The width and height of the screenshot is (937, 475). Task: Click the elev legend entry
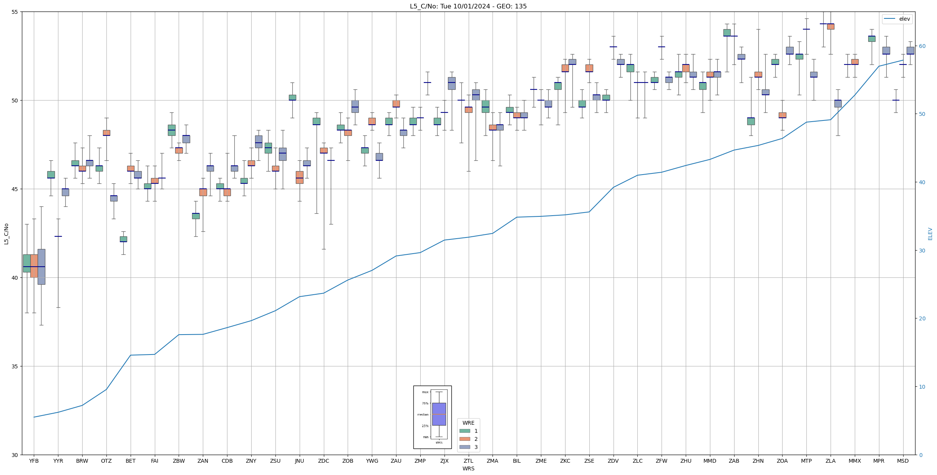point(897,19)
